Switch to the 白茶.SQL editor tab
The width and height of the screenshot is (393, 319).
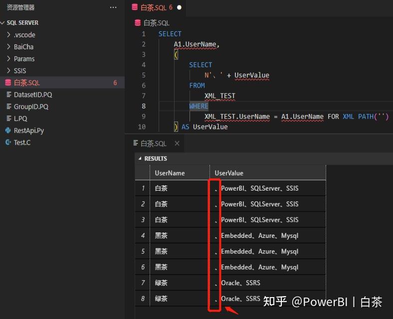coord(156,8)
